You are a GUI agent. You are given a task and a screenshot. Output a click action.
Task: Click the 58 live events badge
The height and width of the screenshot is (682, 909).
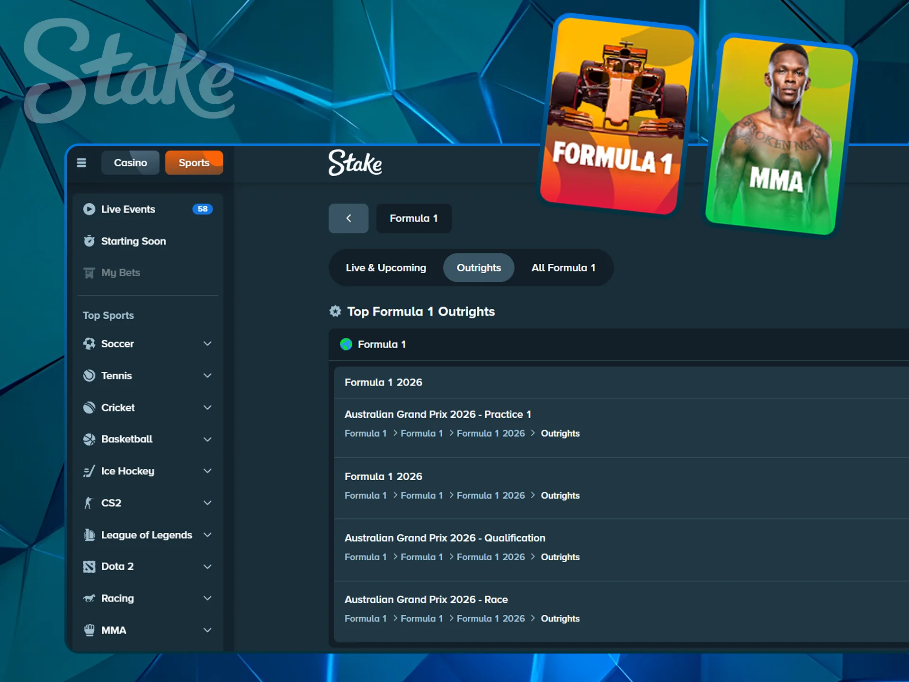click(203, 209)
